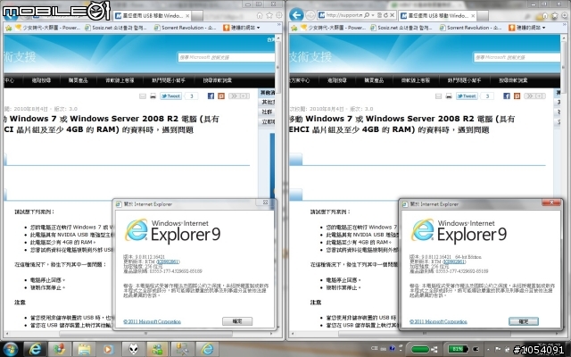This screenshot has width=571, height=357.
Task: Open Favorites star in right IE window
Action: pos(555,16)
